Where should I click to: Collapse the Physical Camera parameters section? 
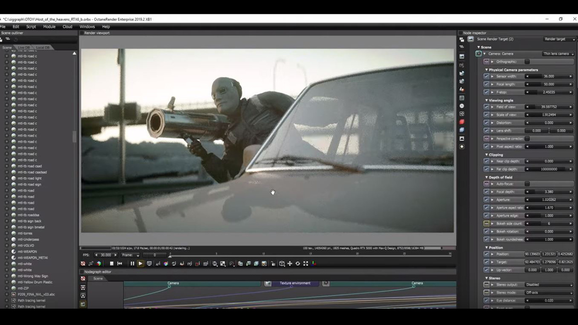click(487, 70)
